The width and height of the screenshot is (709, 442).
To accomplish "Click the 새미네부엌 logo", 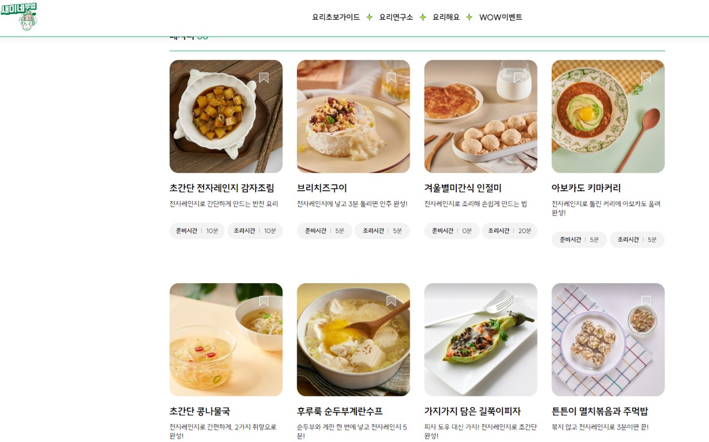I will click(x=19, y=16).
